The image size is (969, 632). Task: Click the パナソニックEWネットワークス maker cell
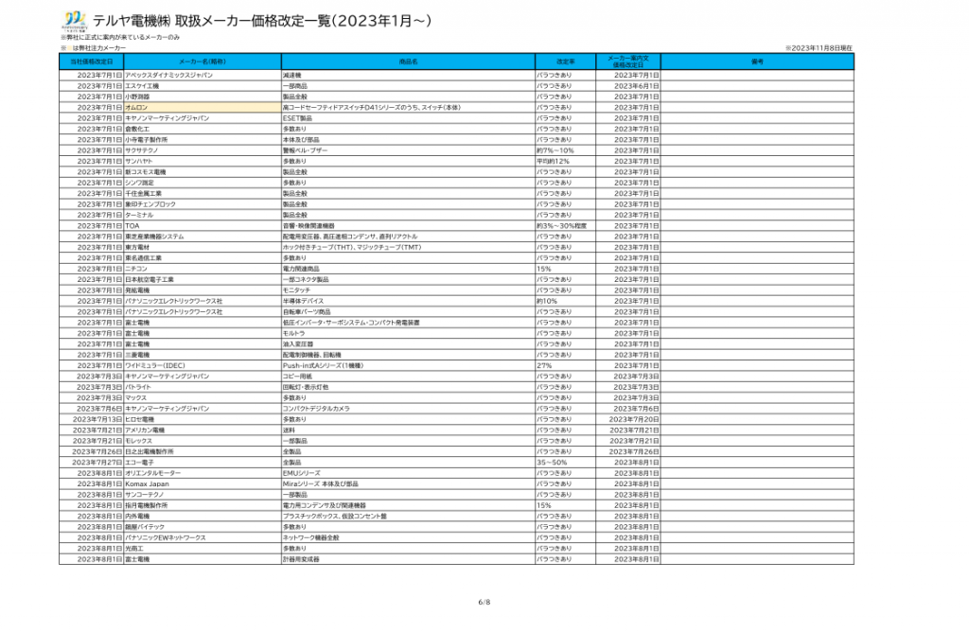[x=203, y=538]
